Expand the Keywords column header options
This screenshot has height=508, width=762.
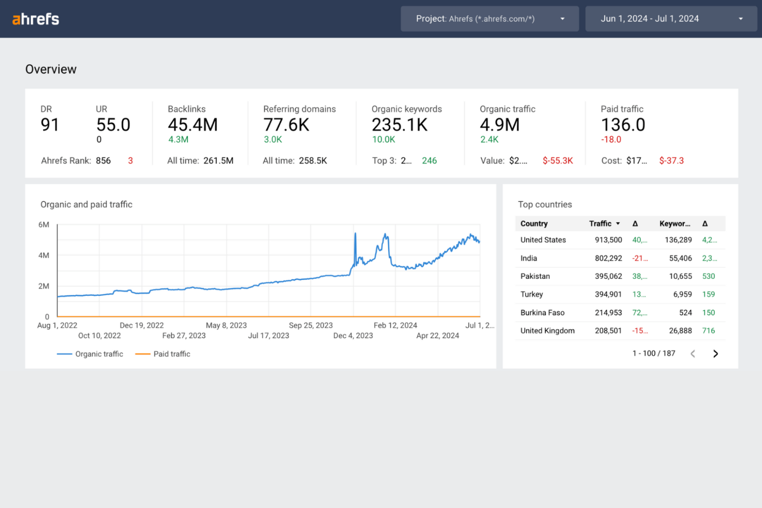675,223
